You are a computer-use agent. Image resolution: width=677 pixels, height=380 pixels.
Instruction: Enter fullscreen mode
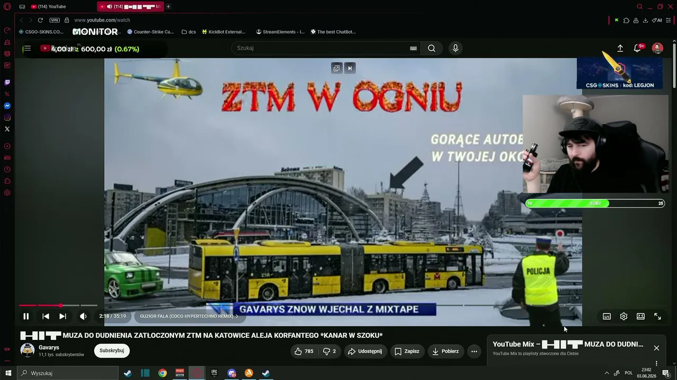click(657, 316)
